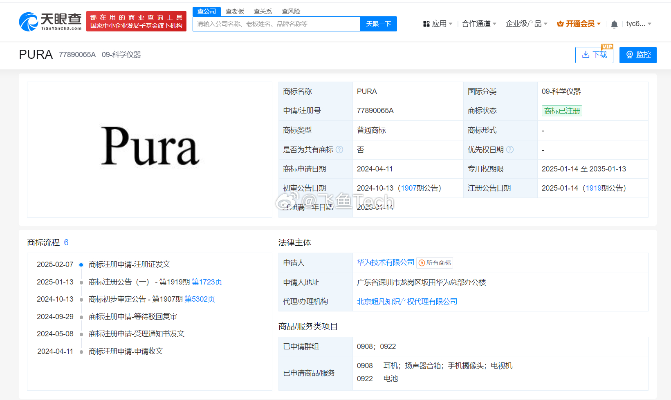Click the 耳机；扬声器音箱 goods list text
This screenshot has width=671, height=400.
(448, 366)
